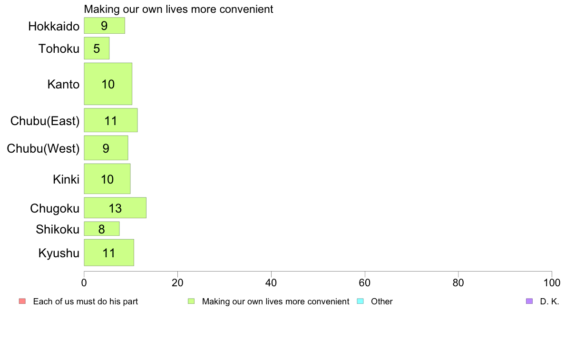Select the Kyushu bar showing 11
The width and height of the screenshot is (565, 350).
[x=109, y=253]
